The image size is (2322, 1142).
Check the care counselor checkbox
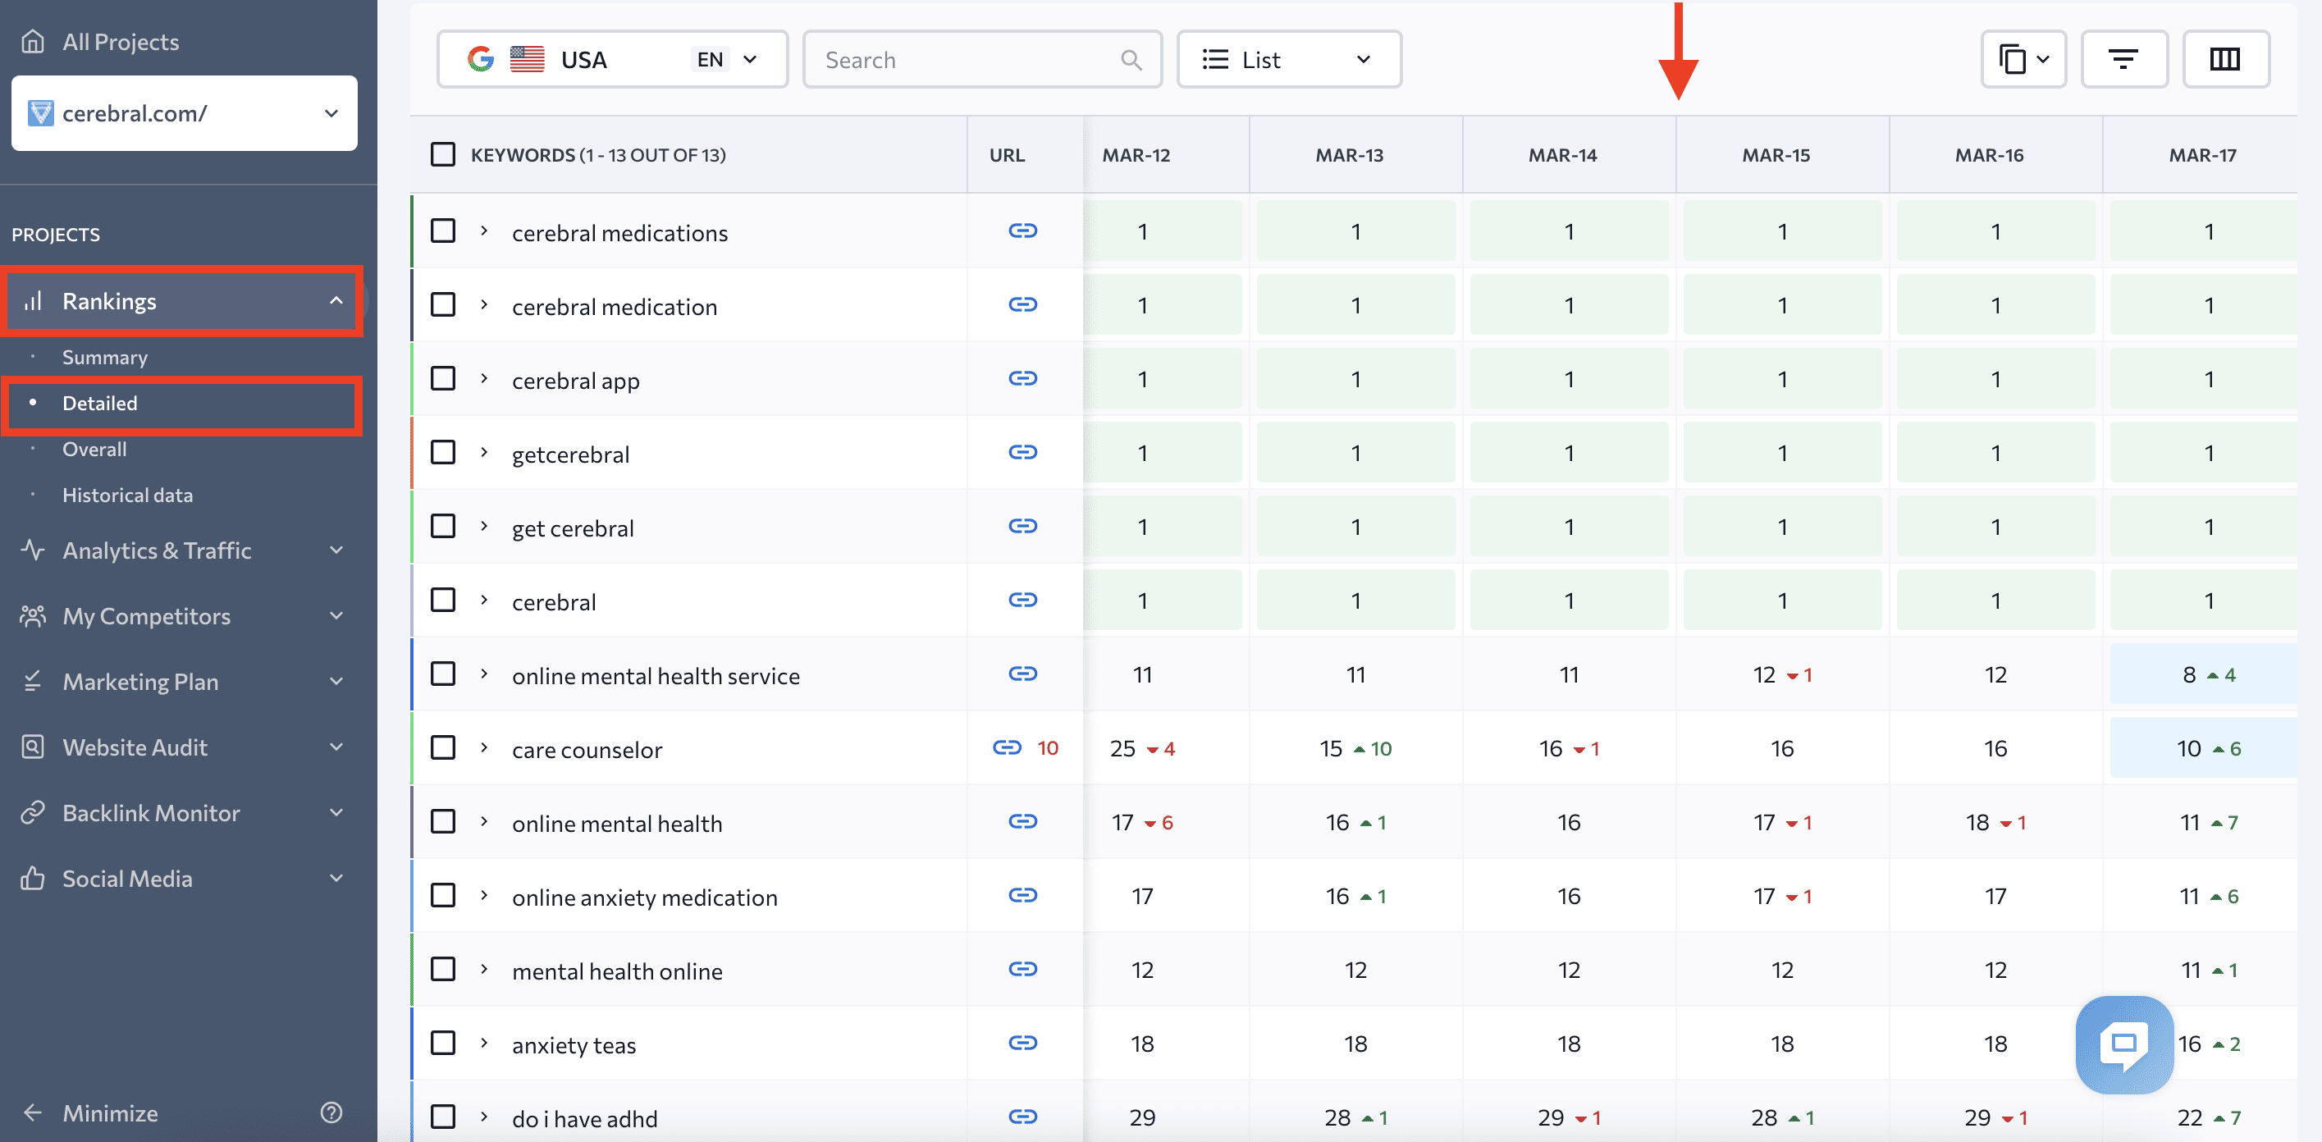tap(442, 749)
